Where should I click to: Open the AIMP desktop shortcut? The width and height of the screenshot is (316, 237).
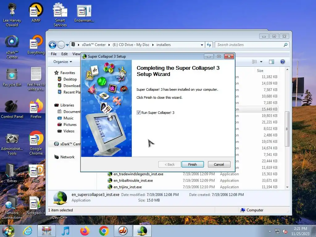(x=36, y=13)
